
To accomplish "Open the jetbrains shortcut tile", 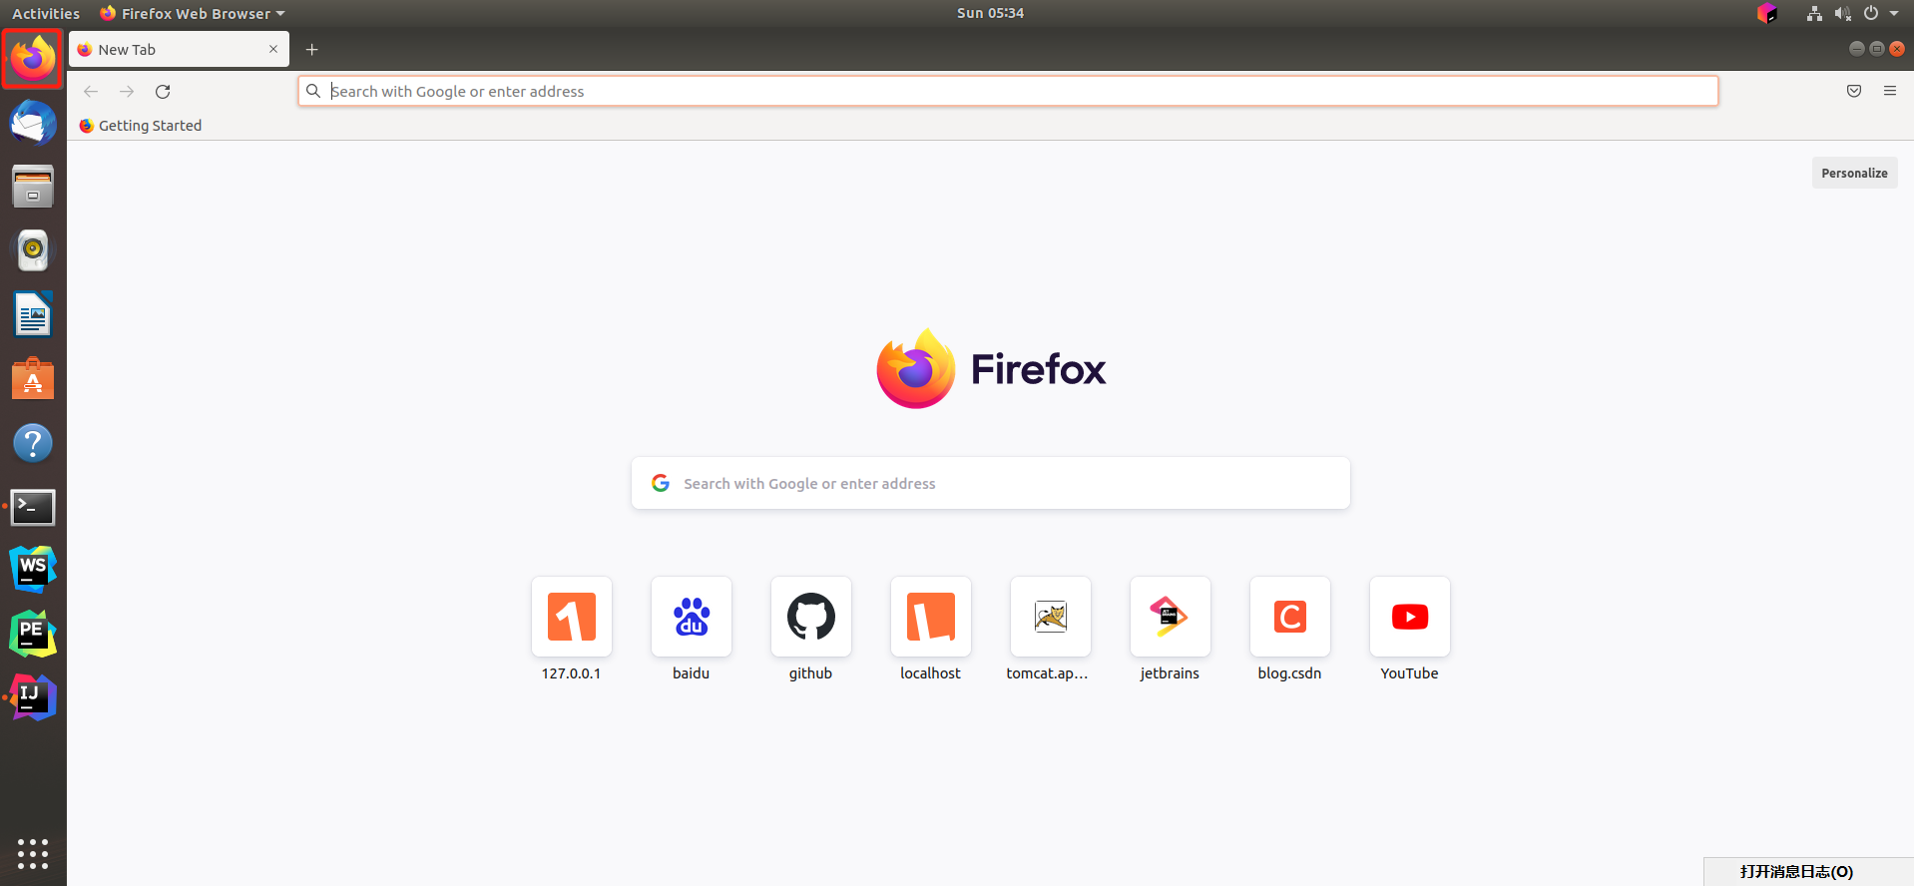I will 1170,618.
